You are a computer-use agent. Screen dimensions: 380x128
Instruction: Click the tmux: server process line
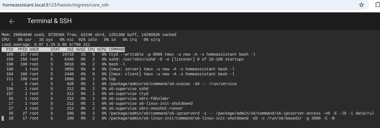point(118,69)
